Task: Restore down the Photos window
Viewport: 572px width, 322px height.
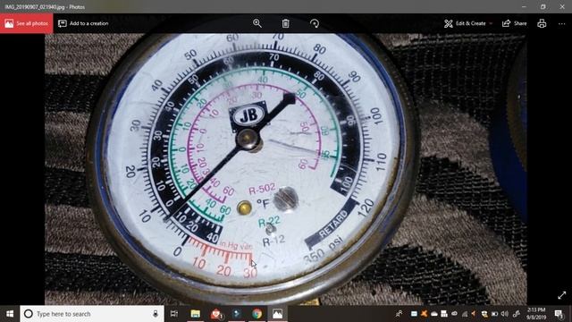Action: point(543,6)
